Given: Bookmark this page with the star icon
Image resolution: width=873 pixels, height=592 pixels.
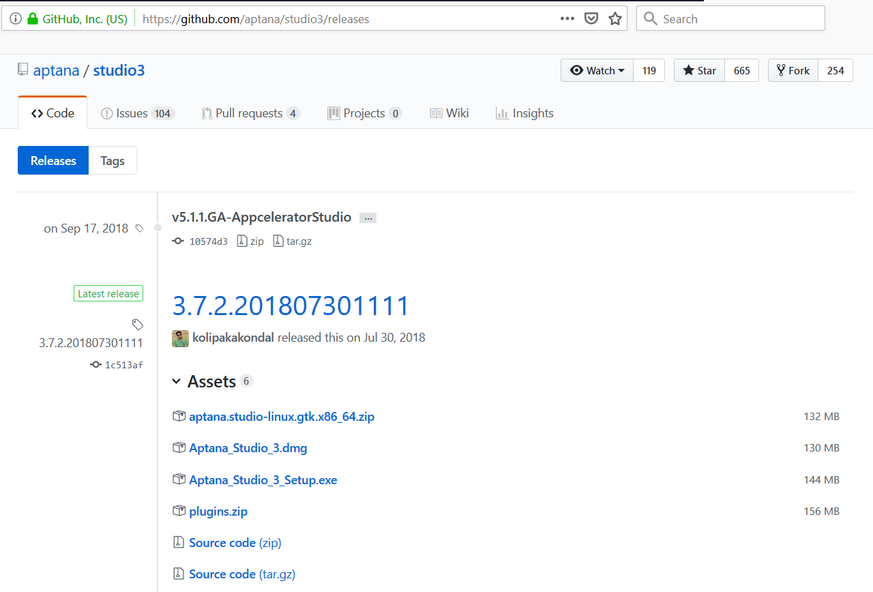Looking at the screenshot, I should coord(615,19).
